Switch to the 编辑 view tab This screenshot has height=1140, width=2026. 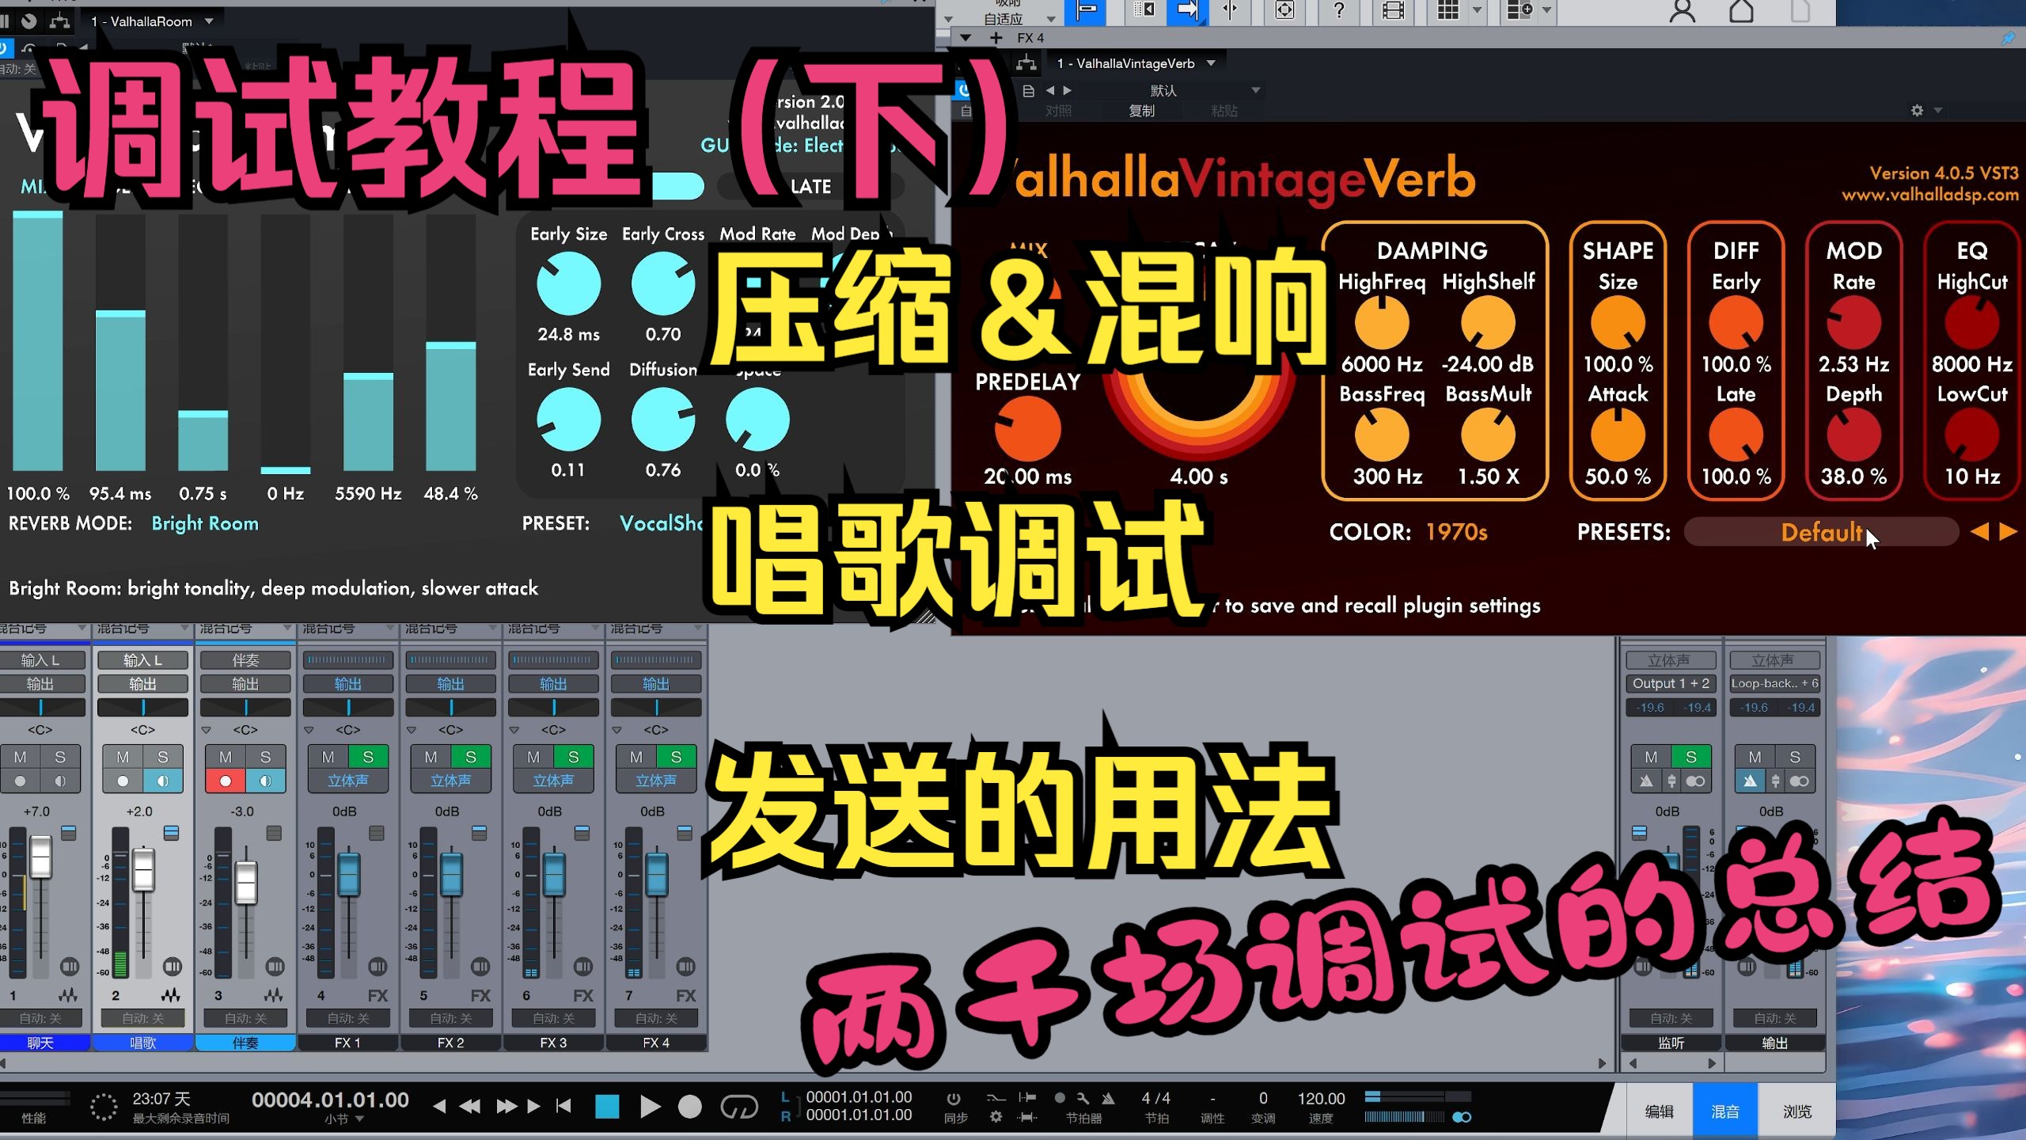[x=1660, y=1111]
